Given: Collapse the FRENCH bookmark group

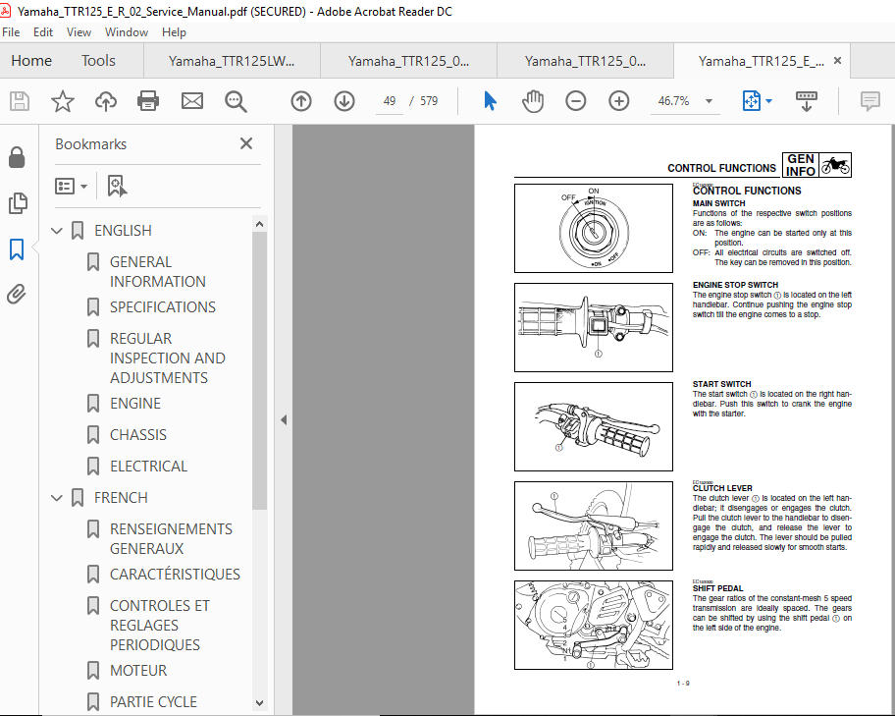Looking at the screenshot, I should pyautogui.click(x=57, y=498).
